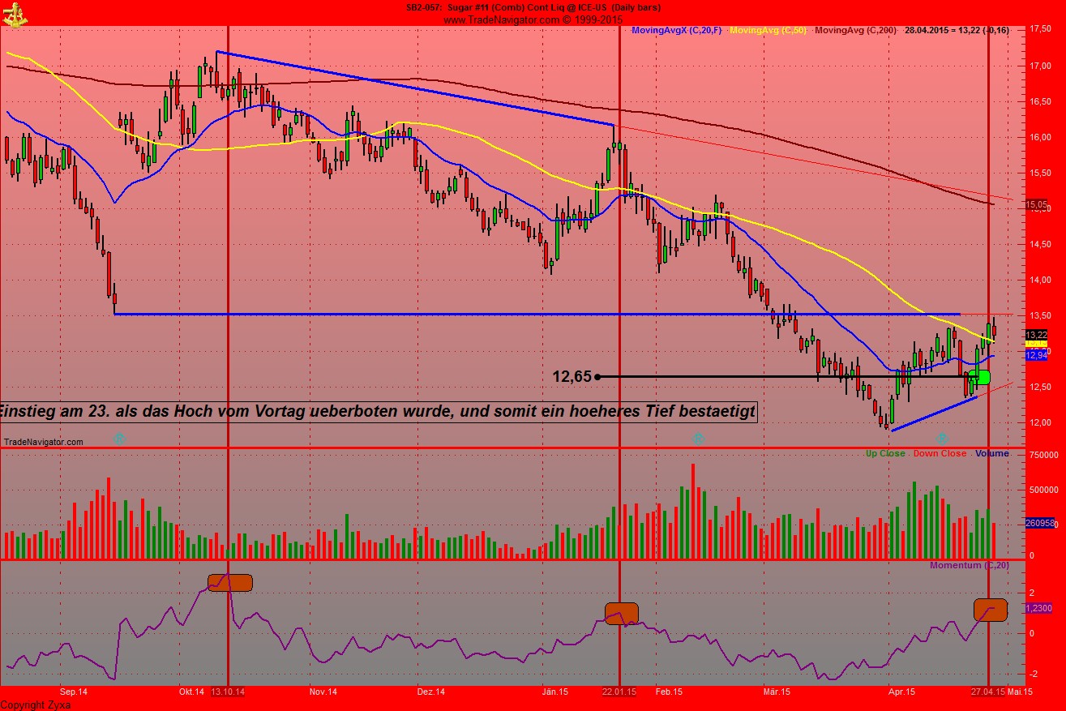
Task: Click the 500000 volume axis label
Action: 1042,490
